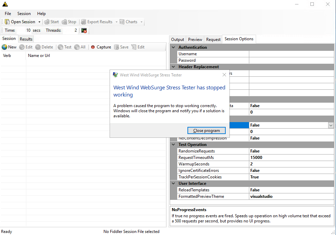The height and width of the screenshot is (235, 336).
Task: Switch to the Results tab
Action: (x=26, y=39)
